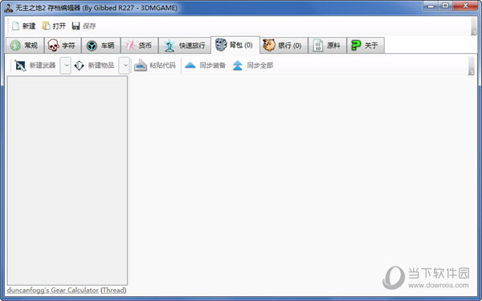Open the skull icon tab
The width and height of the screenshot is (482, 301).
coord(63,46)
